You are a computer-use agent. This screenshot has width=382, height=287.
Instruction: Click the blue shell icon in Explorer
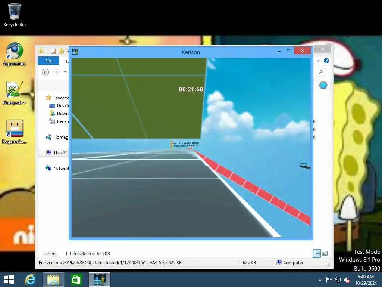point(323,85)
